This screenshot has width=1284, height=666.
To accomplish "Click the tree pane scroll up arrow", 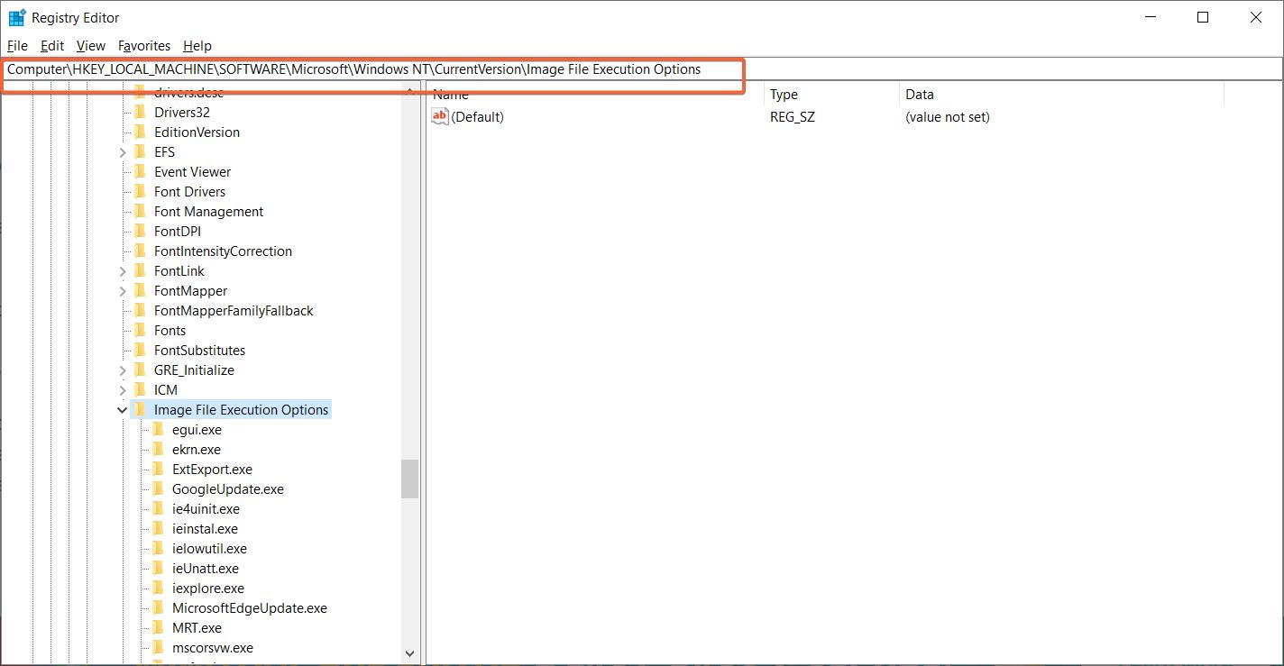I will coord(409,91).
